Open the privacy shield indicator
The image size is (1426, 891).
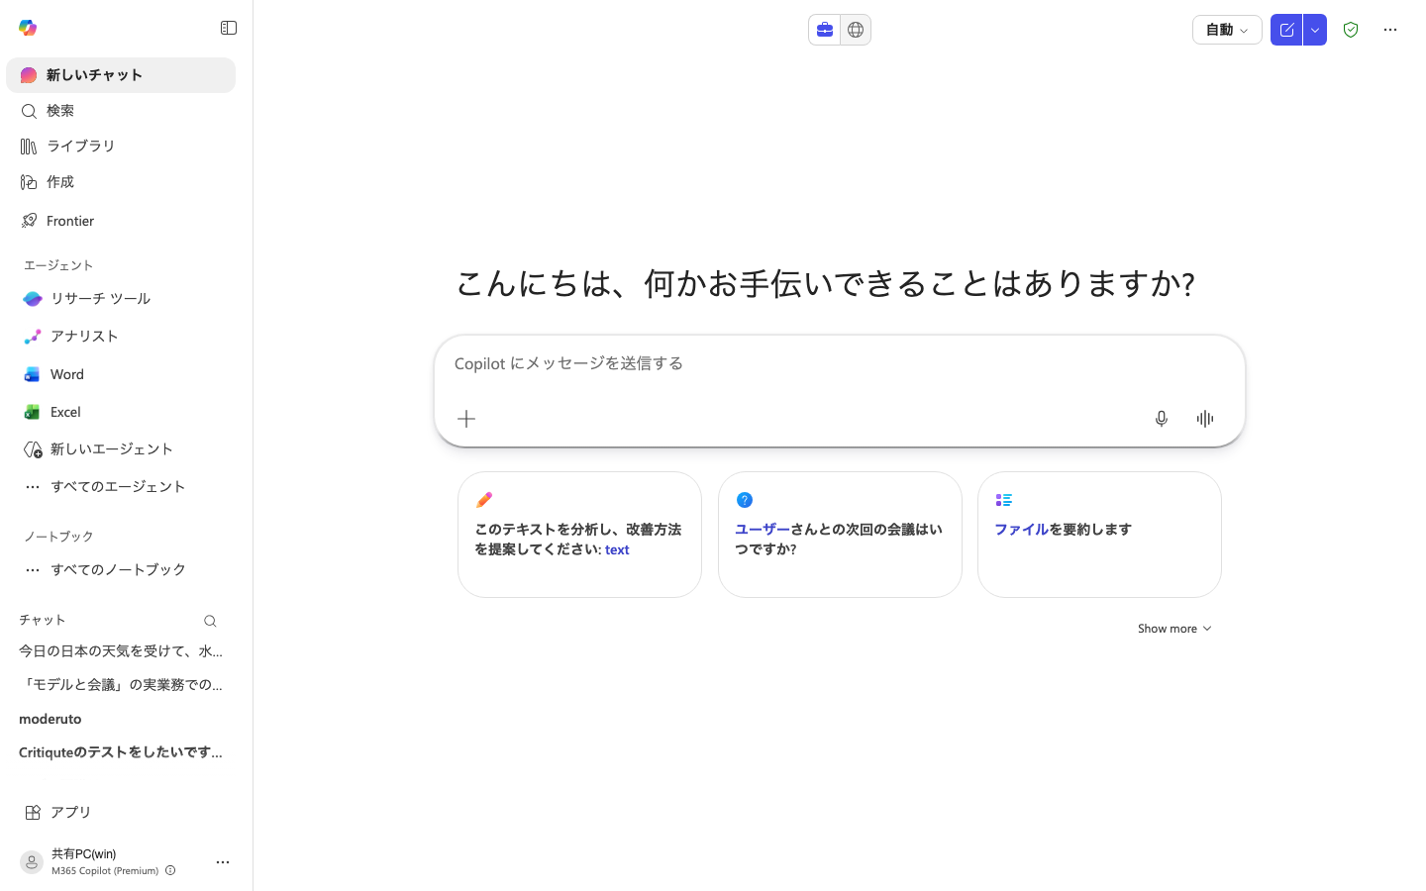click(1351, 30)
